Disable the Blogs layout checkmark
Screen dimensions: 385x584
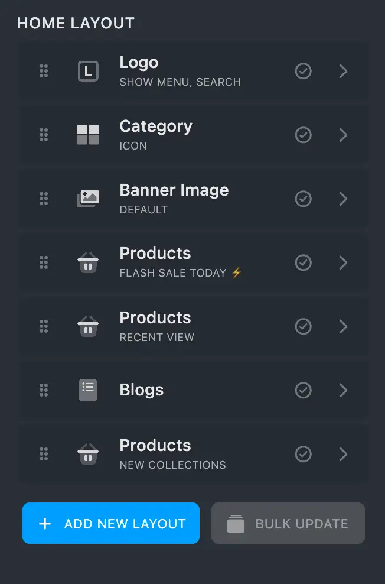[304, 390]
